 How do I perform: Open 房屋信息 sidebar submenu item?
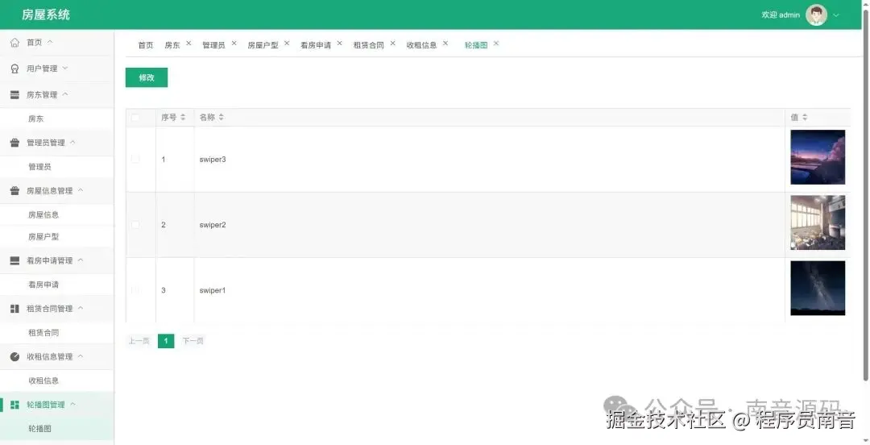pos(56,214)
